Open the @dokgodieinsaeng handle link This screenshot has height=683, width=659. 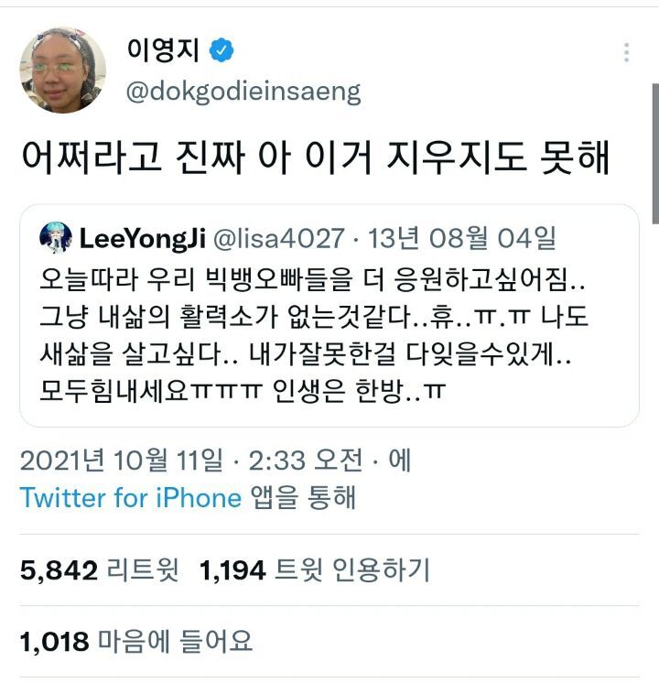click(x=242, y=92)
